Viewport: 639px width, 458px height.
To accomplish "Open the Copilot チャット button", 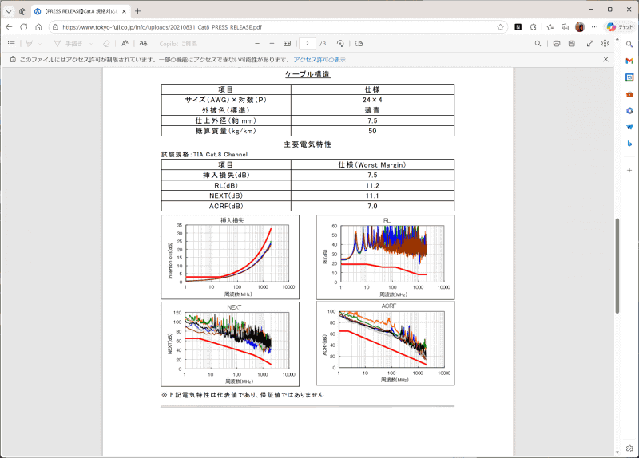I will coord(620,27).
